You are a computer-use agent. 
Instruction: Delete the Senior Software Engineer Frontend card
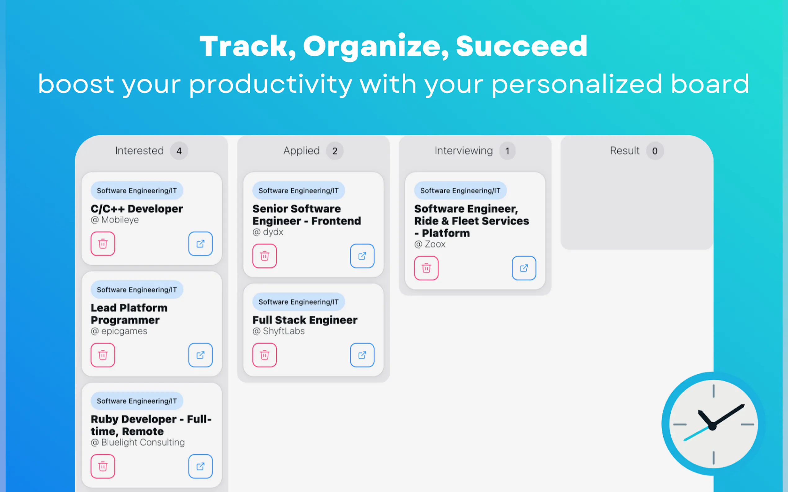pos(265,256)
